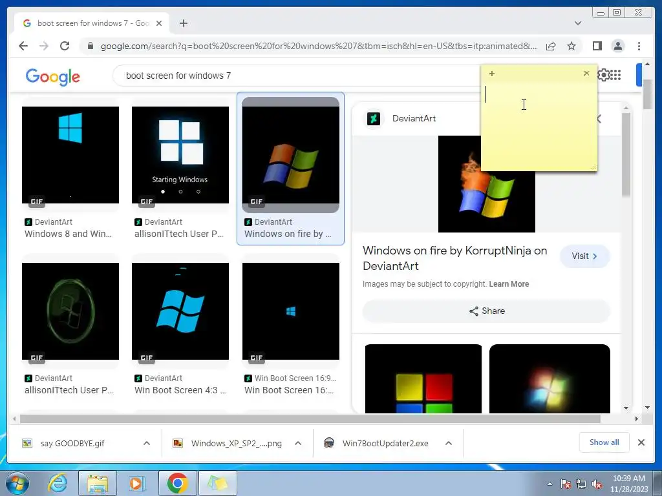Open 'Windows on fire by KorruptNinja' title link

[x=454, y=258]
